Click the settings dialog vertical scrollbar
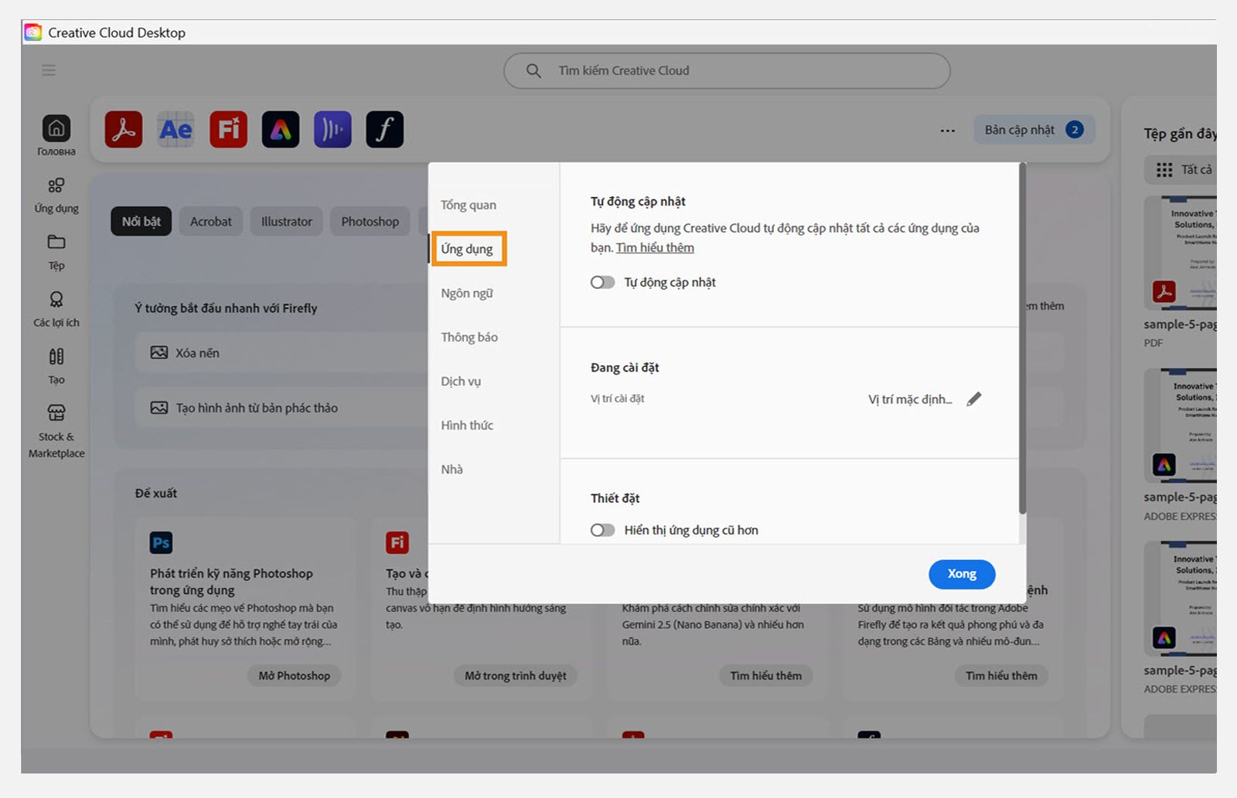Image resolution: width=1237 pixels, height=798 pixels. tap(1022, 340)
